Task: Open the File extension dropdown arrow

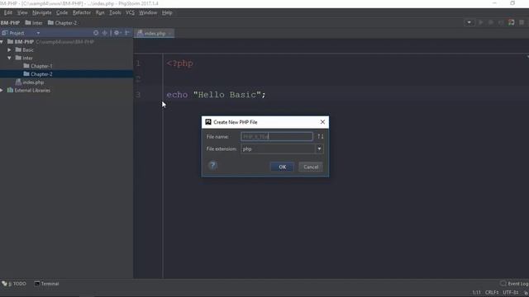Action: [319, 148]
